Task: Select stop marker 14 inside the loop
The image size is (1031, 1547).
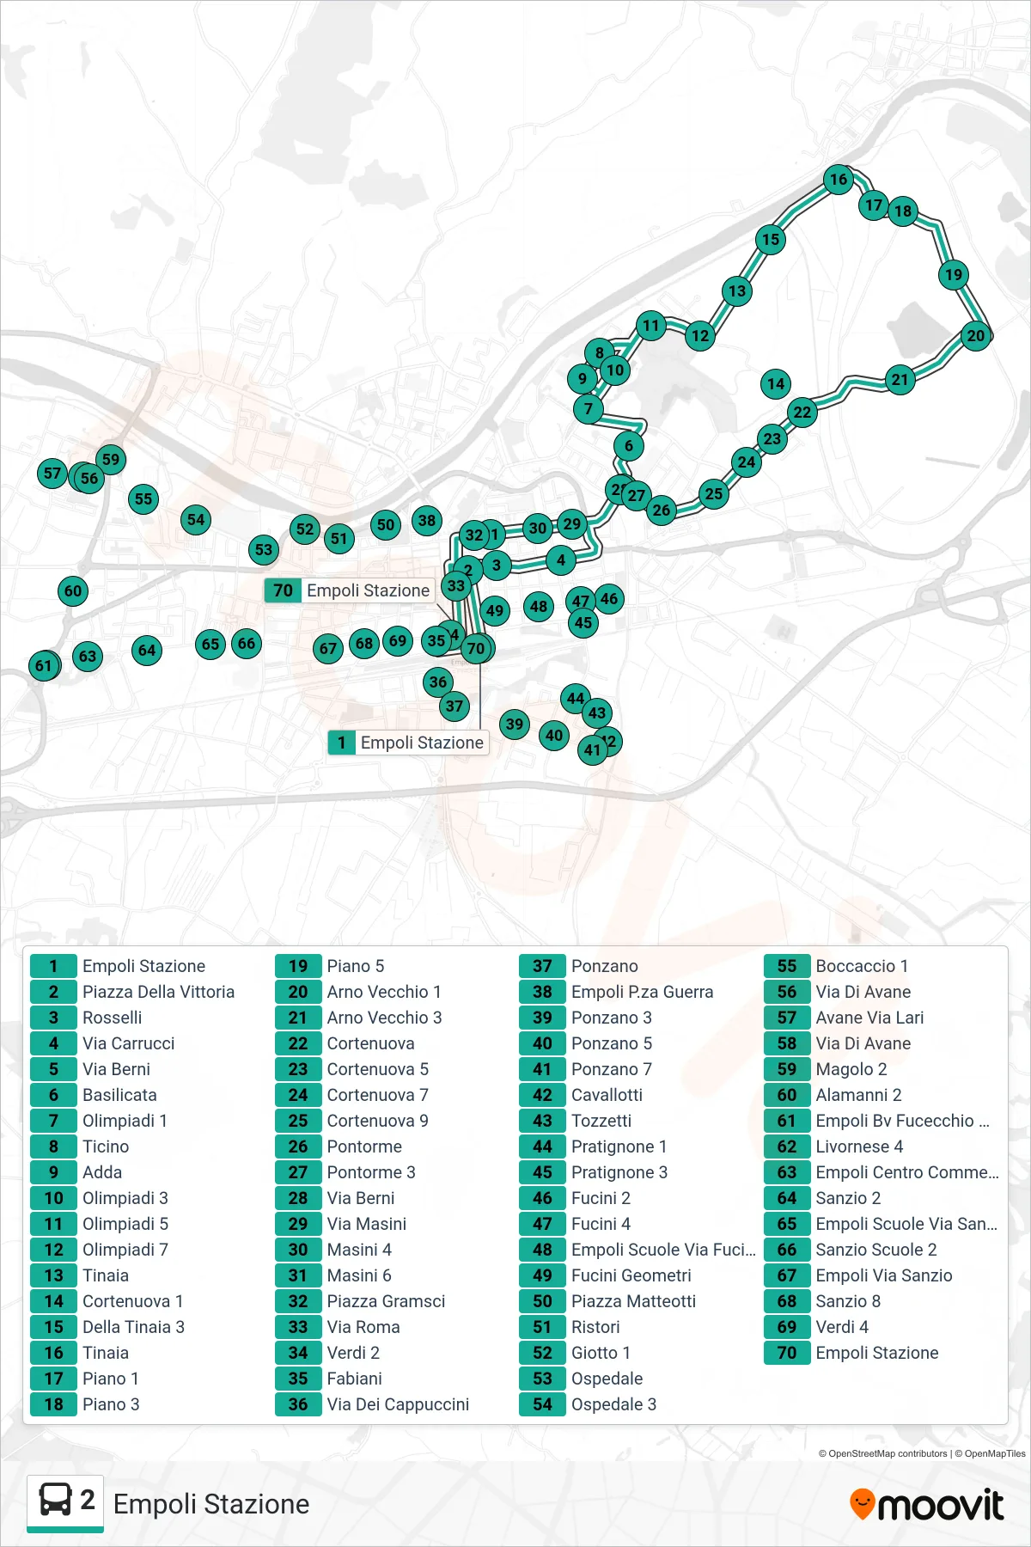Action: pos(776,383)
